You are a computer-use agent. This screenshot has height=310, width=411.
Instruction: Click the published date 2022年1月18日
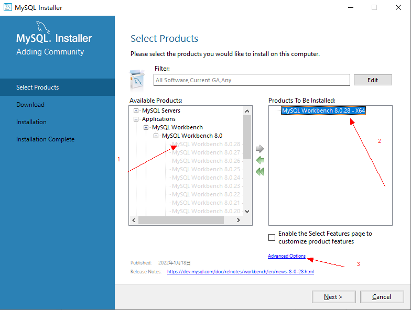[174, 263]
